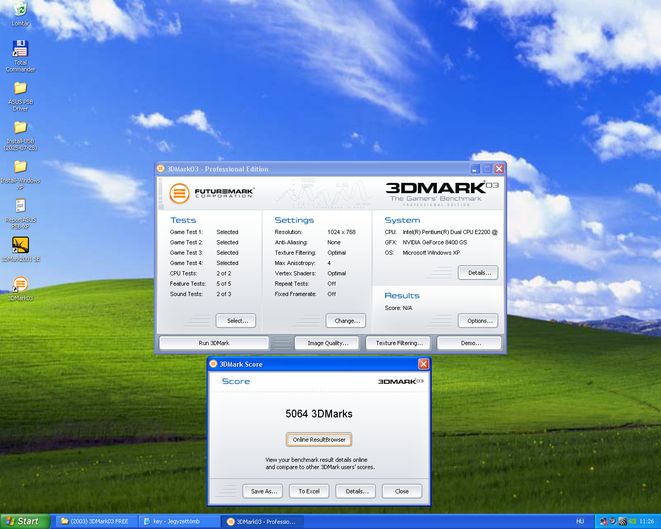
Task: Click the 3DMark Score dialog title icon
Action: tap(213, 364)
